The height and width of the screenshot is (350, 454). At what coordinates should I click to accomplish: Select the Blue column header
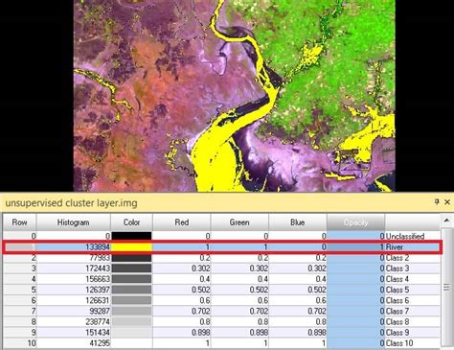pos(298,222)
